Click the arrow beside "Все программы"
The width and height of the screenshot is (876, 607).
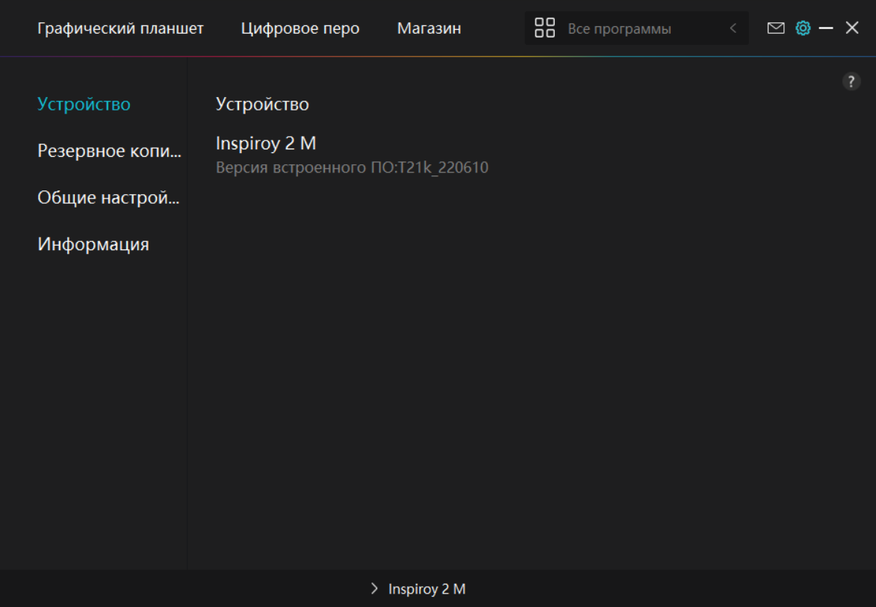[x=733, y=28]
